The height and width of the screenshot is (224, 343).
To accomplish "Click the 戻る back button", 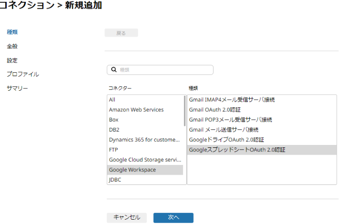I will 121,33.
